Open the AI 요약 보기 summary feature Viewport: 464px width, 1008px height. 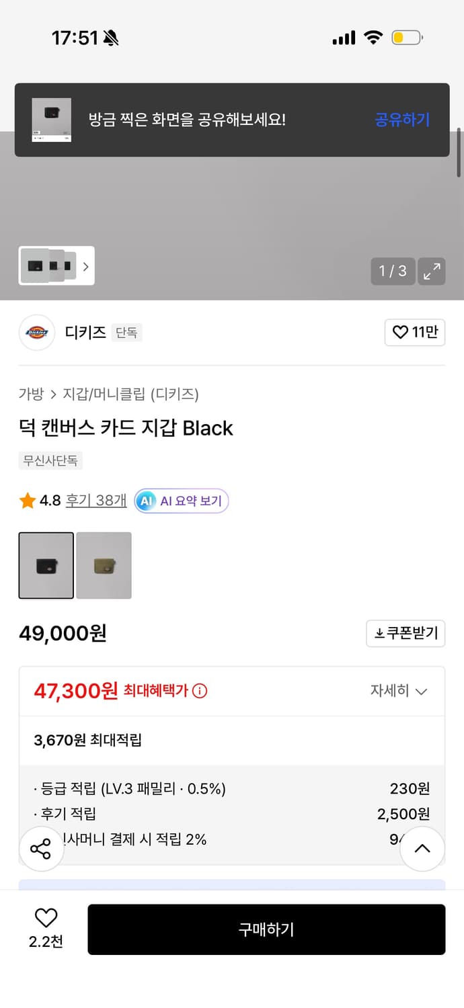181,501
